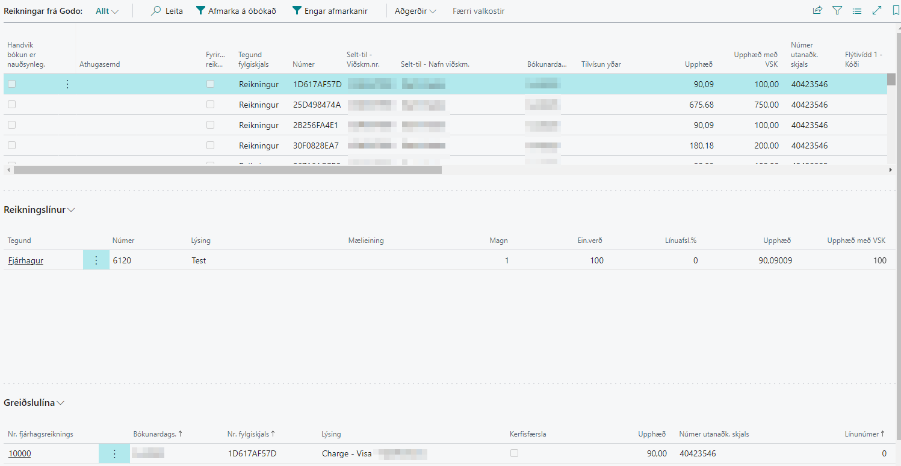This screenshot has height=466, width=901.
Task: Open three-dot menu on payment line 10000
Action: (114, 454)
